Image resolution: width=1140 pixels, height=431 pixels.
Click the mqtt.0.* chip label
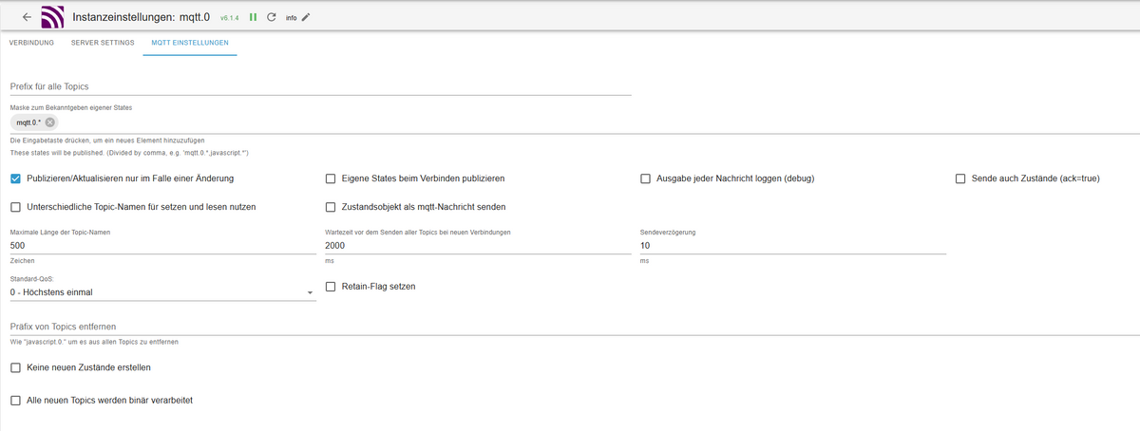click(28, 122)
